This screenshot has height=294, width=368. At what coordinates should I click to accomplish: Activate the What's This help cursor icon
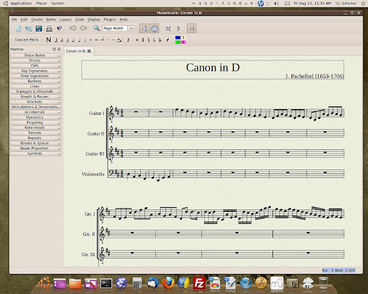(x=59, y=29)
